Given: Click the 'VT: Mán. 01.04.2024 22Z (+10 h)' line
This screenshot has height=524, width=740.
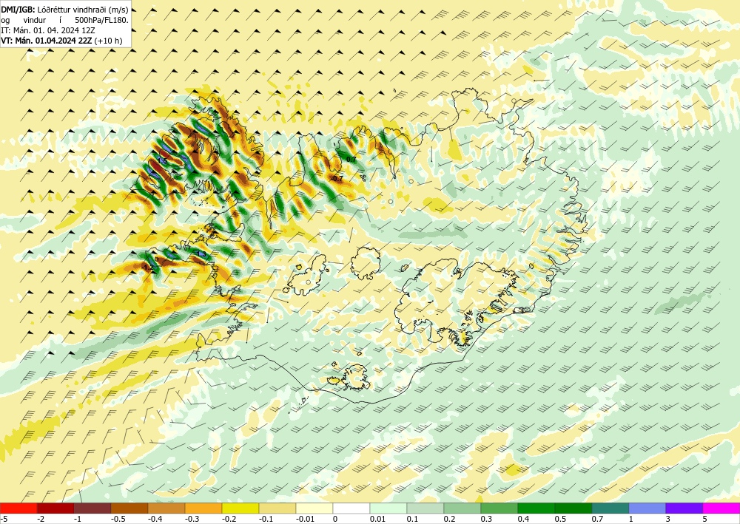Looking at the screenshot, I should [61, 41].
